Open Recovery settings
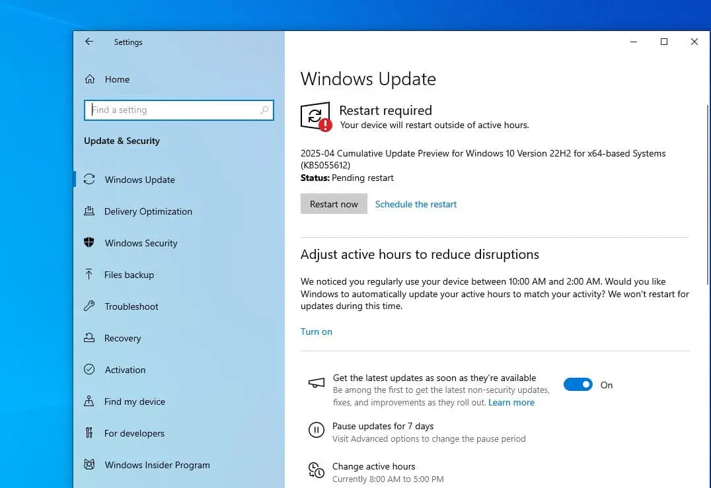Image resolution: width=711 pixels, height=488 pixels. click(x=180, y=338)
